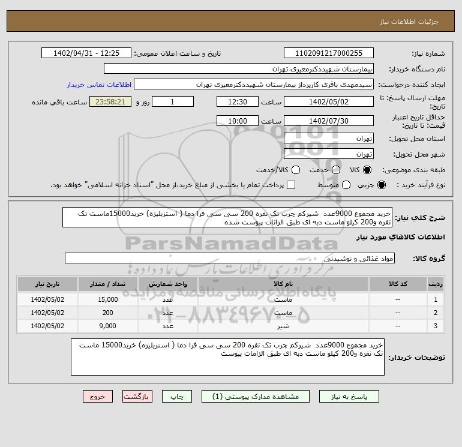Click the price validity date 1402/07/30 field

(329, 121)
